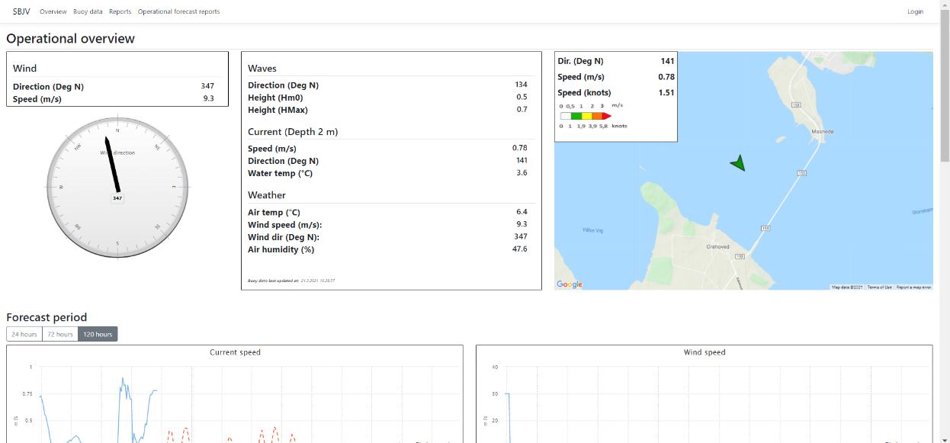Viewport: 950px width, 443px height.
Task: Click the Wind speed chart title
Action: pyautogui.click(x=704, y=352)
